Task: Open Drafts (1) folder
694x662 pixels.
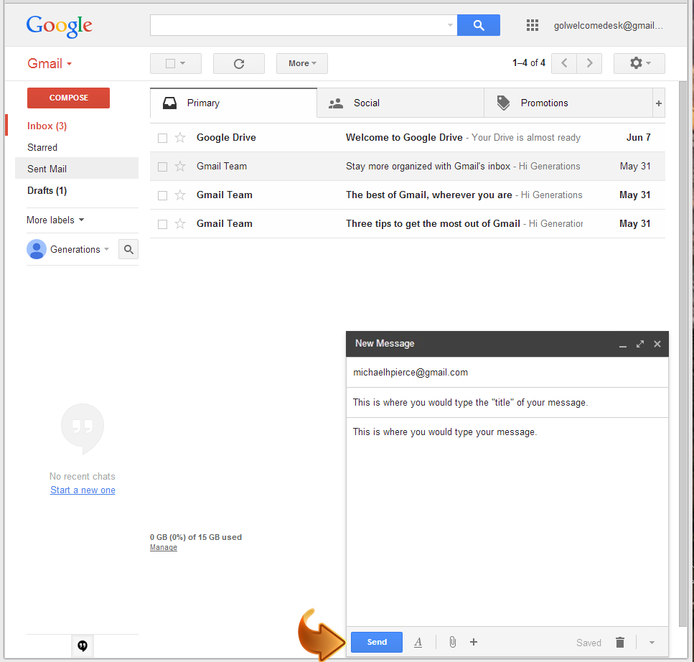Action: tap(47, 191)
